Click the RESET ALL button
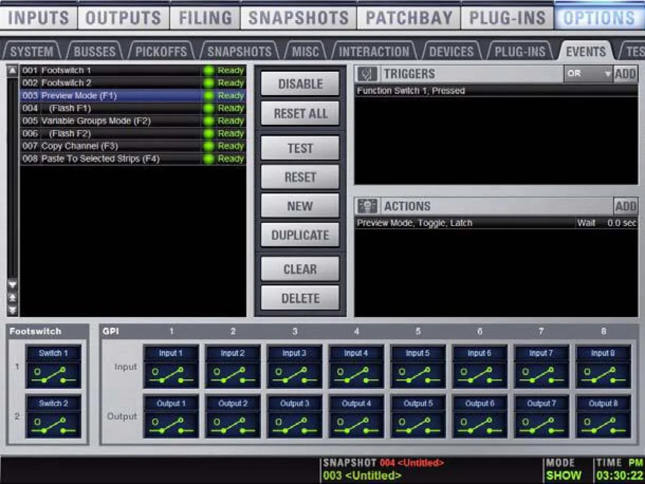This screenshot has height=484, width=645. tap(300, 113)
